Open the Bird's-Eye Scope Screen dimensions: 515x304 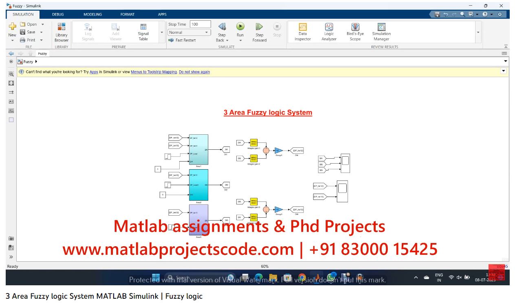(x=355, y=32)
